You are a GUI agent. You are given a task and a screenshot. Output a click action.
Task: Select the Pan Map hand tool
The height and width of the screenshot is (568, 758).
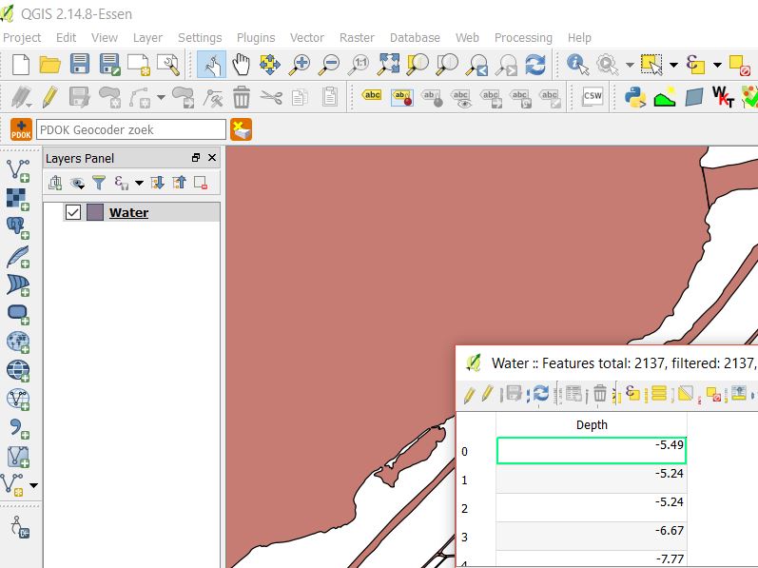pos(242,65)
